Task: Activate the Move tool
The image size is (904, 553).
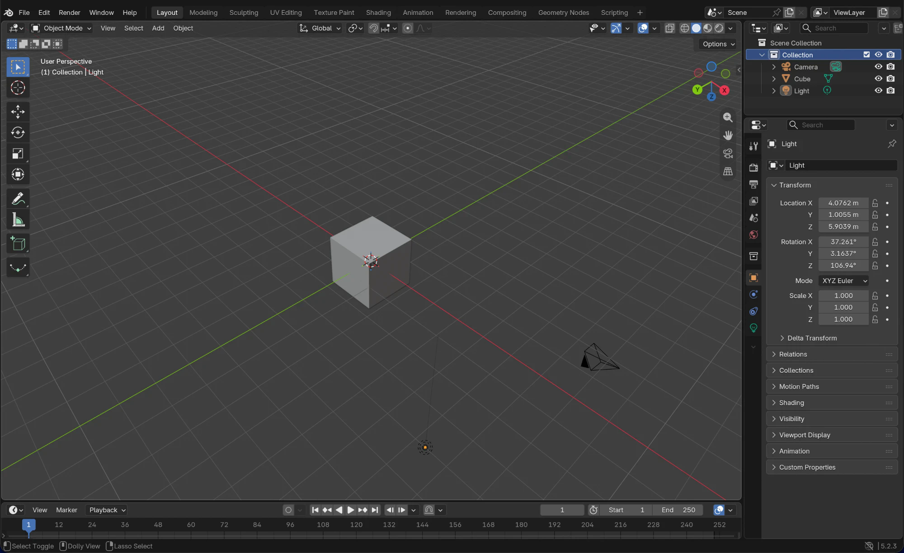Action: 18,112
